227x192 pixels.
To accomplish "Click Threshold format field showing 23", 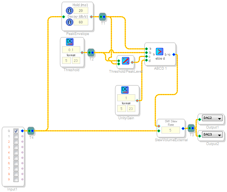I will point(76,60).
